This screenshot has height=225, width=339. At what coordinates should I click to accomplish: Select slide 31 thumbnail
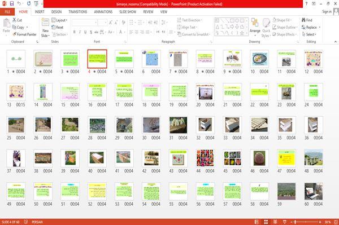pos(179,125)
